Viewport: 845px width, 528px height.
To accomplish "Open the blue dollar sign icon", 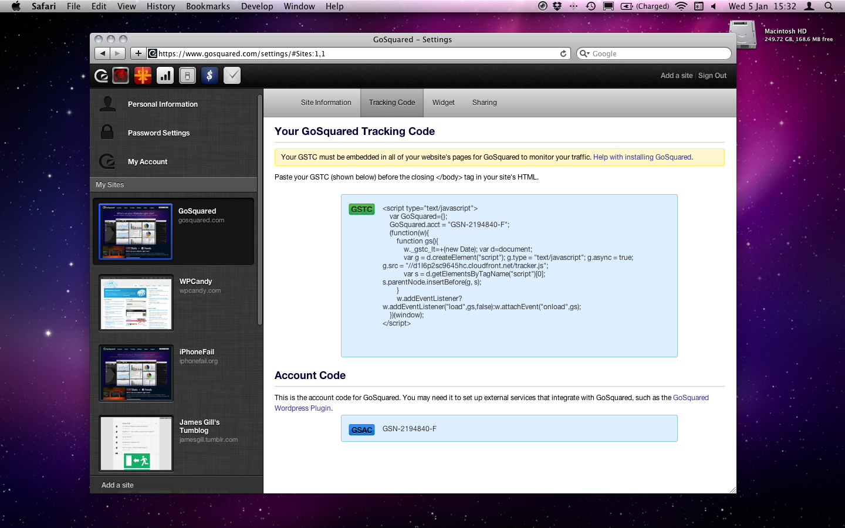I will pyautogui.click(x=209, y=76).
